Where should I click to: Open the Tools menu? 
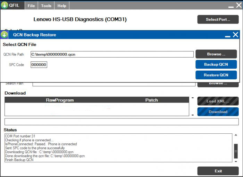coord(46,6)
